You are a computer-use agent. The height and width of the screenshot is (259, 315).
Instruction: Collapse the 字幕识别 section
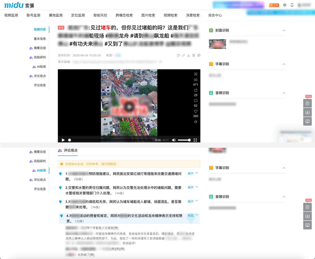(284, 64)
